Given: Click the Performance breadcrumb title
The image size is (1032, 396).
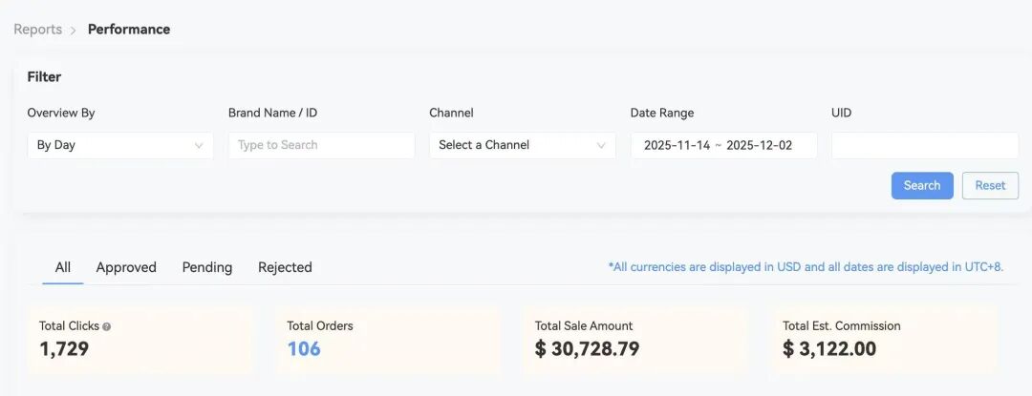Looking at the screenshot, I should (129, 30).
